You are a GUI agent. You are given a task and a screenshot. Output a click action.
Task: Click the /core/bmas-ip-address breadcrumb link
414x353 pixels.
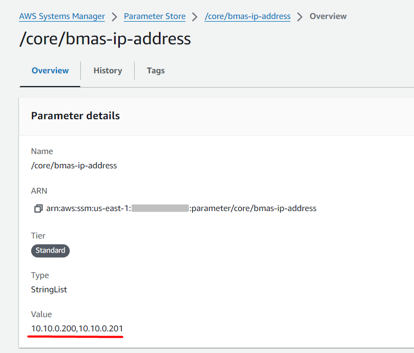tap(248, 16)
